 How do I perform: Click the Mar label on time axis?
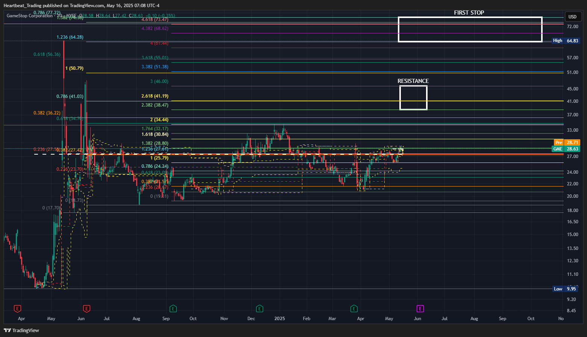[x=332, y=319]
